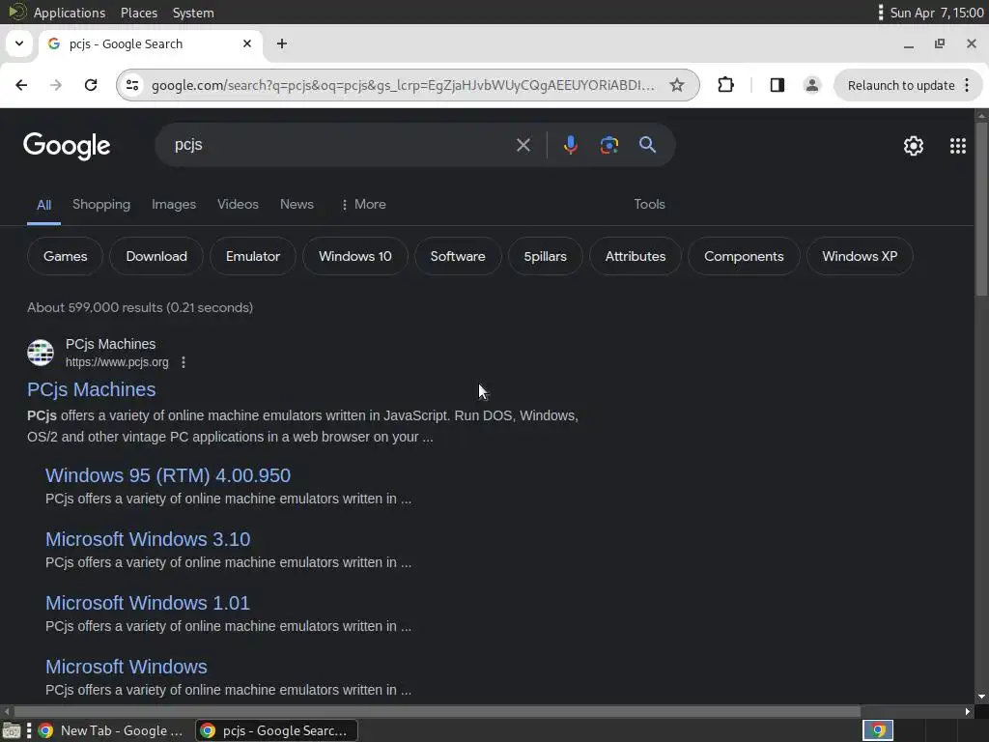Image resolution: width=989 pixels, height=742 pixels.
Task: Click the Chrome icon in bottom panel tray
Action: pyautogui.click(x=877, y=730)
